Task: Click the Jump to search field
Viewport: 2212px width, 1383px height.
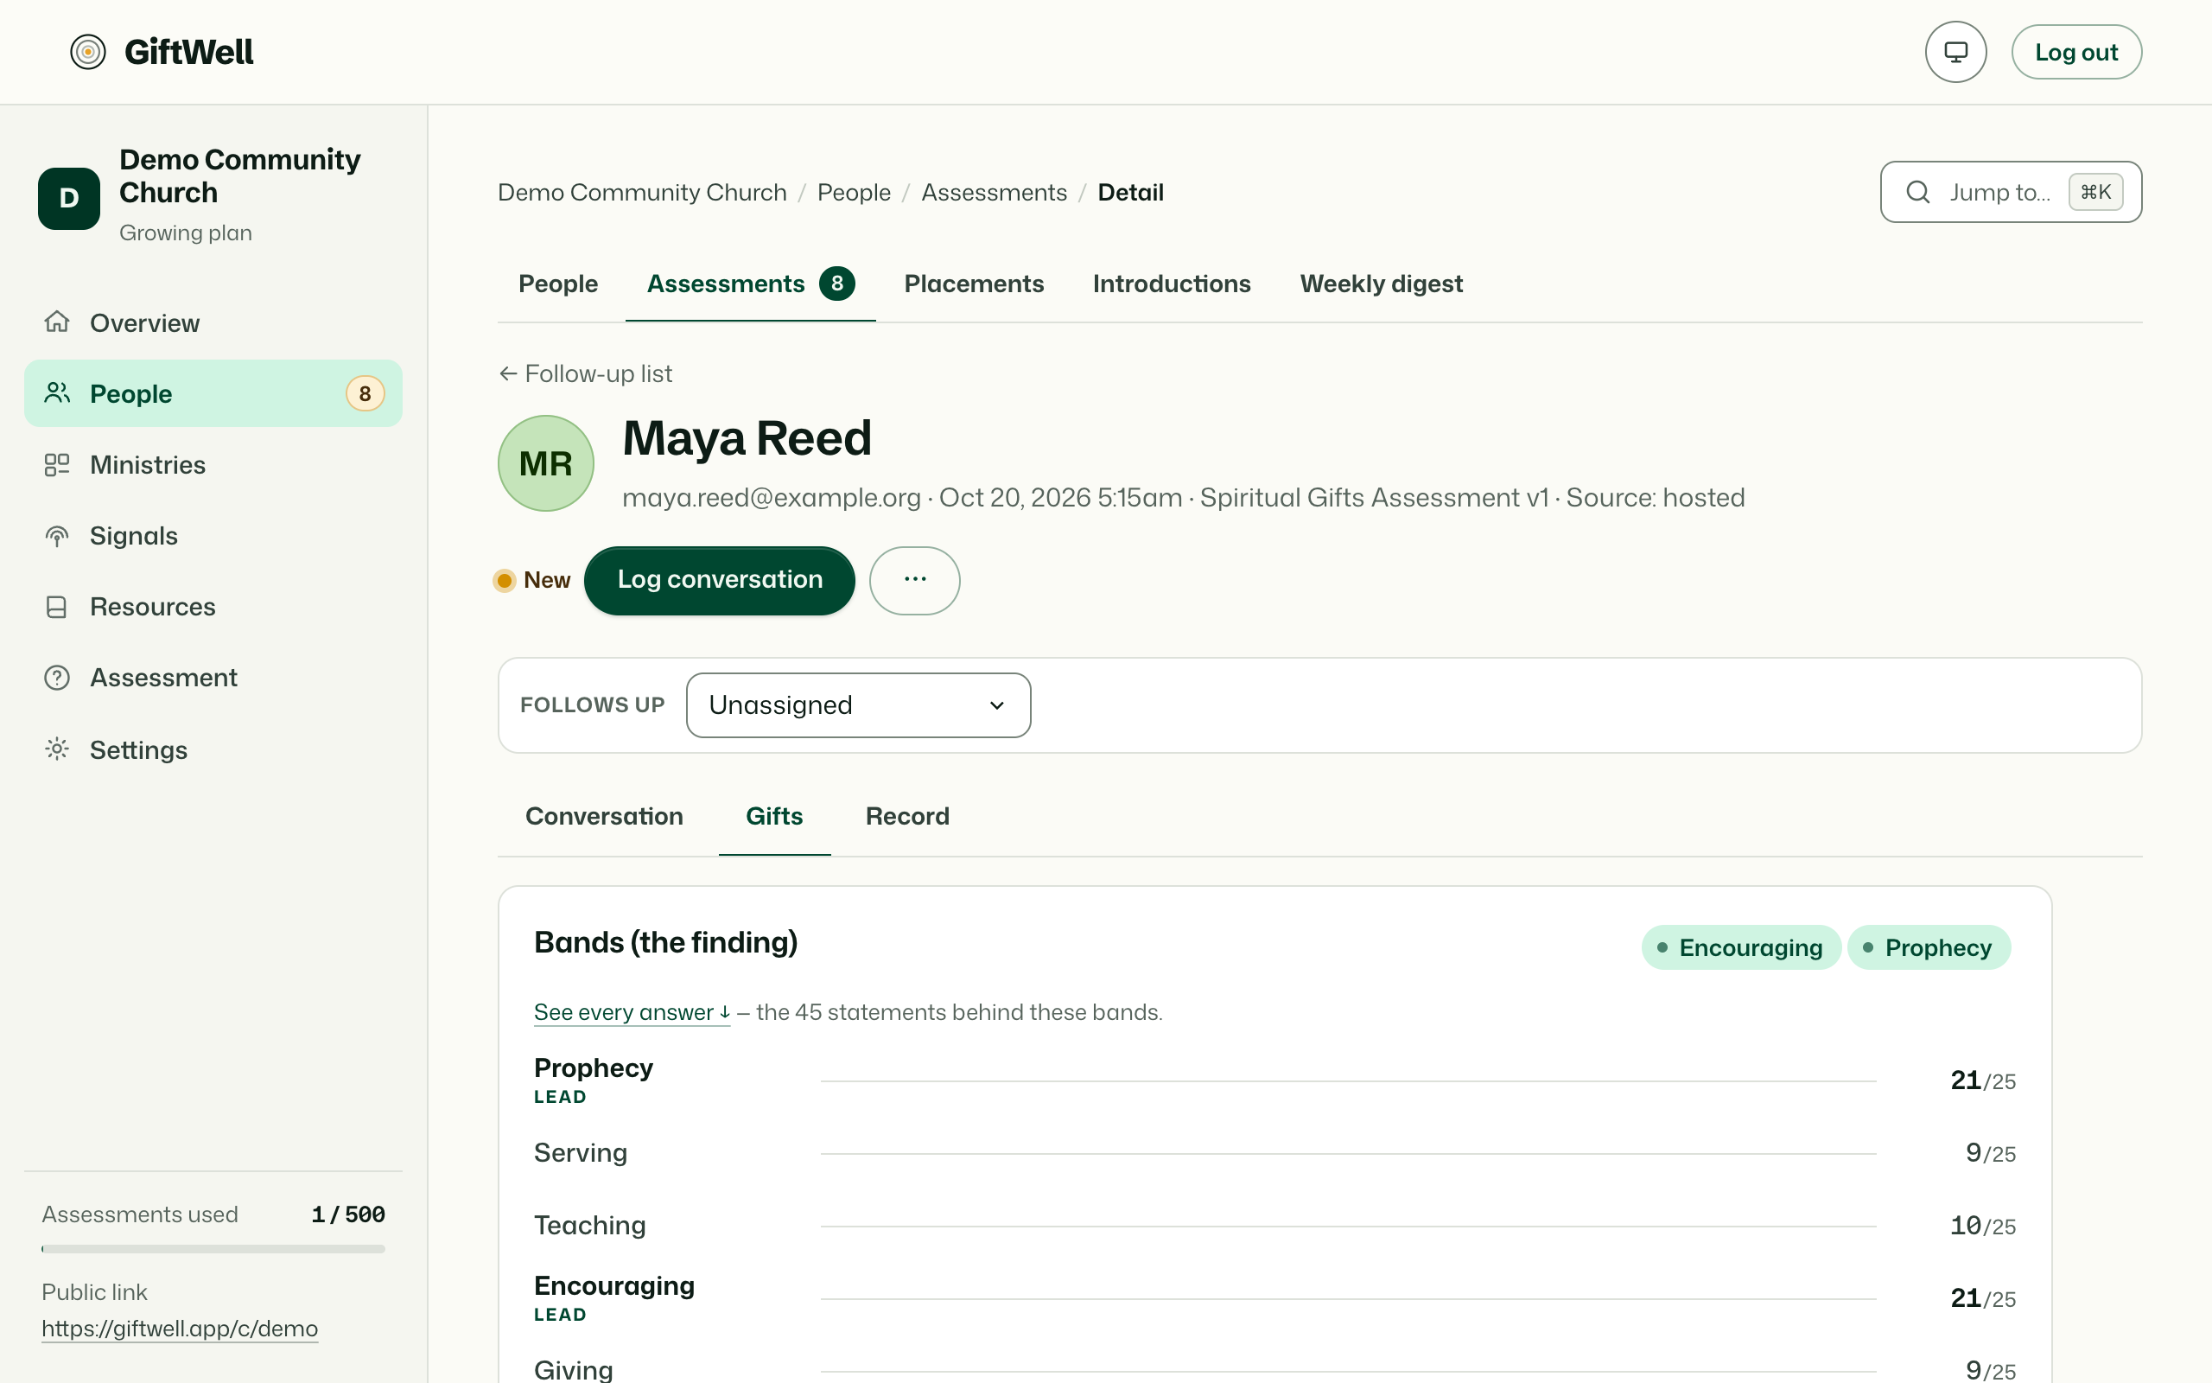Action: coord(2010,192)
